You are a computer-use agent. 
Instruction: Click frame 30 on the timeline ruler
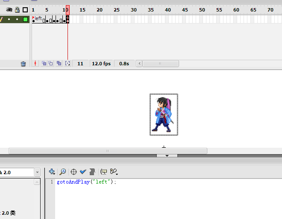[134, 10]
